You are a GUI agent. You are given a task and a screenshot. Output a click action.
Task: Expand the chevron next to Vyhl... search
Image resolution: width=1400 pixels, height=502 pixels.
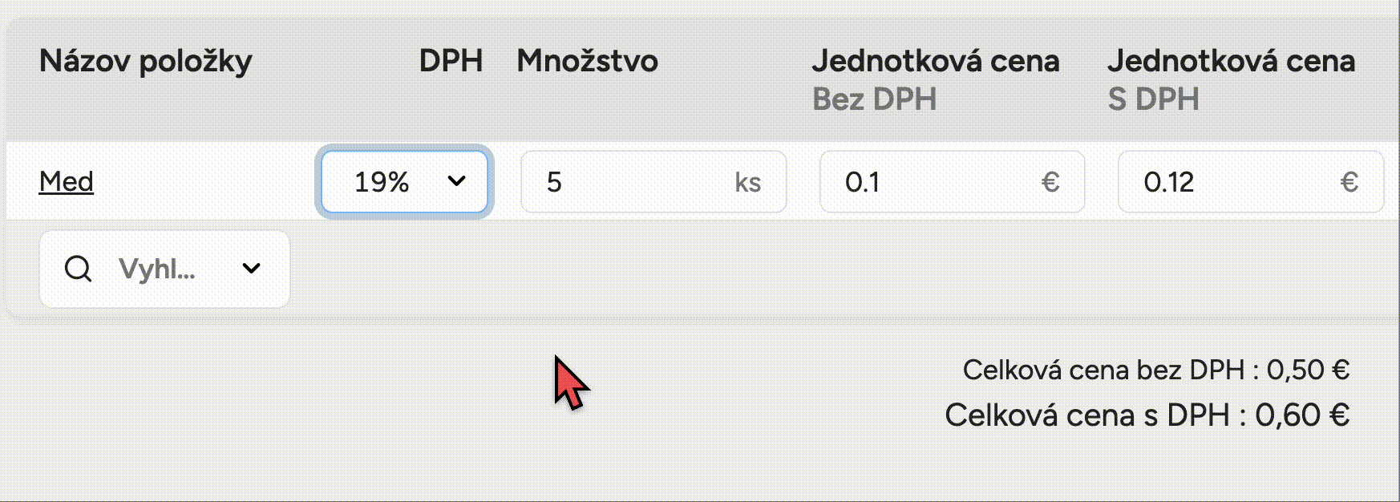pos(251,269)
